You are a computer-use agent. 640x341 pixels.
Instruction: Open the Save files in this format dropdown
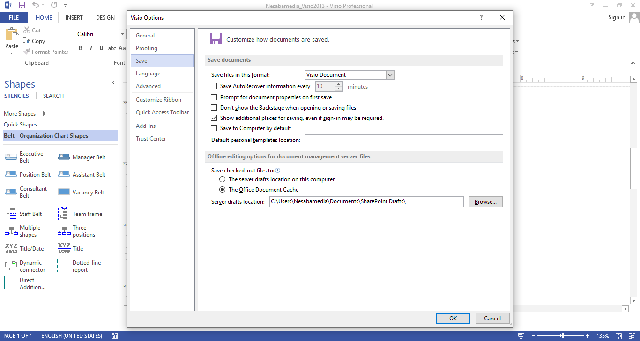[x=391, y=75]
